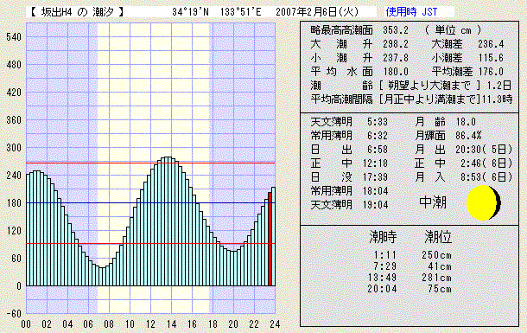Click the evening 天文薄明 time 19:04
This screenshot has width=527, height=333.
(x=376, y=205)
